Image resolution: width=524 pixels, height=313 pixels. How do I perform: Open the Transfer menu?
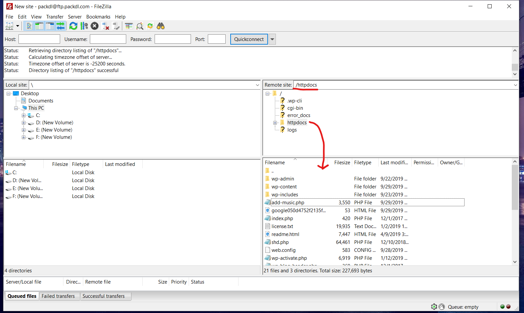click(x=55, y=17)
